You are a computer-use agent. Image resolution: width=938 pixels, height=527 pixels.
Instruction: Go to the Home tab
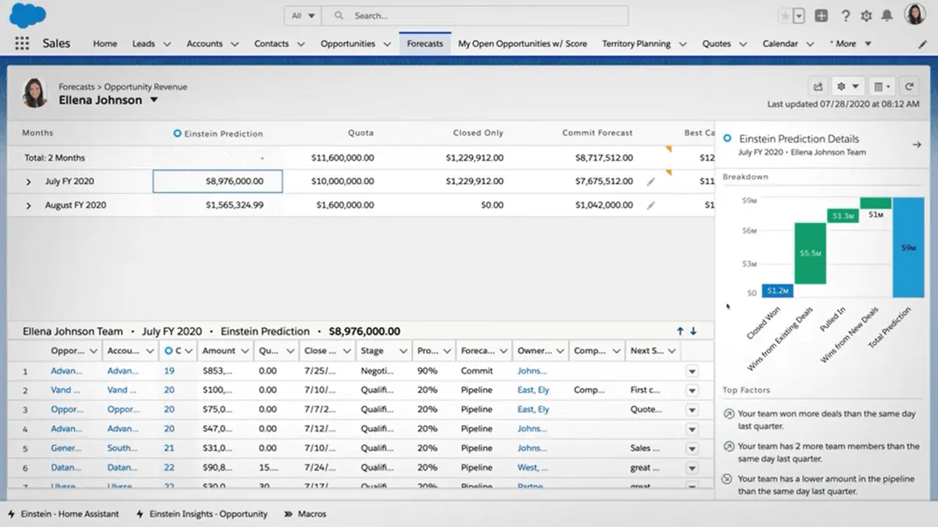point(105,44)
